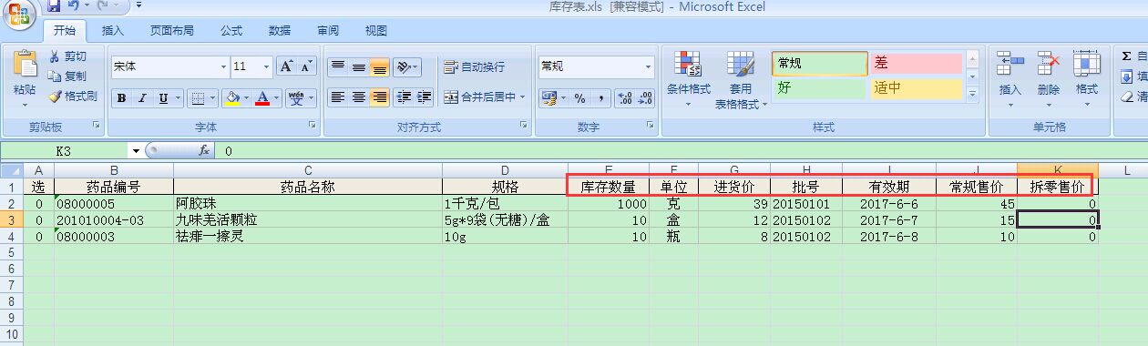Toggle right text alignment
Image resolution: width=1148 pixels, height=346 pixels.
click(380, 97)
